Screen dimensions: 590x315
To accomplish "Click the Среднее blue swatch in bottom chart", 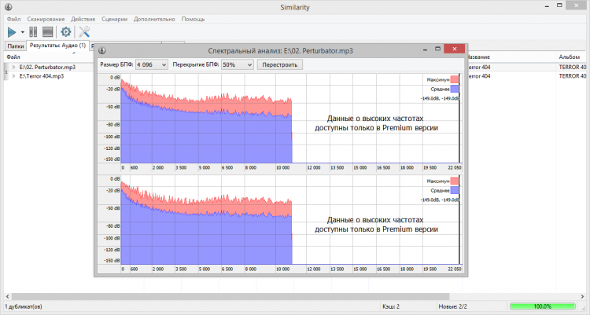I will tap(455, 191).
